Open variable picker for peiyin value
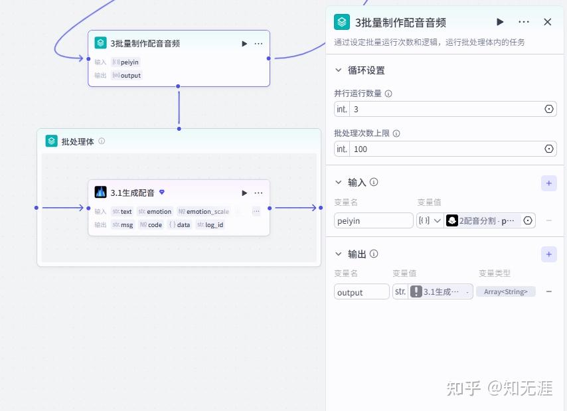The height and width of the screenshot is (411, 567). point(528,220)
